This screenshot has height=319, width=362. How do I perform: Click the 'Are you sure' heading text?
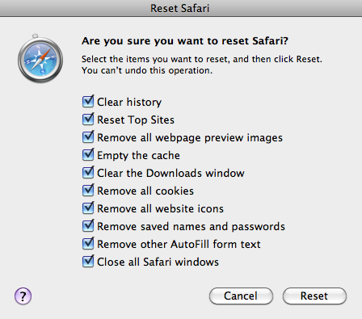coord(185,41)
